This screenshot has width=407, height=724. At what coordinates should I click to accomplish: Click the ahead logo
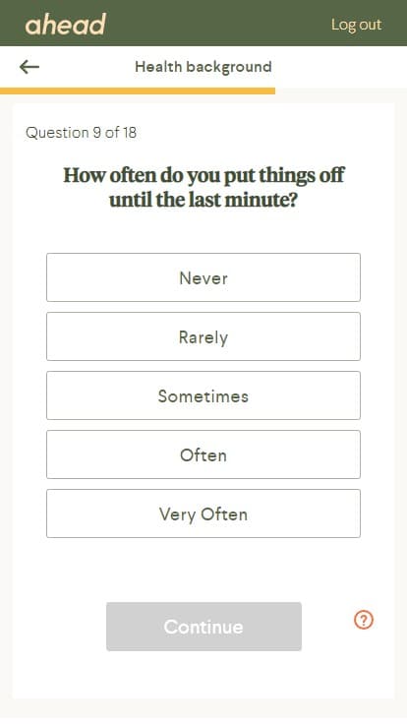(x=65, y=24)
